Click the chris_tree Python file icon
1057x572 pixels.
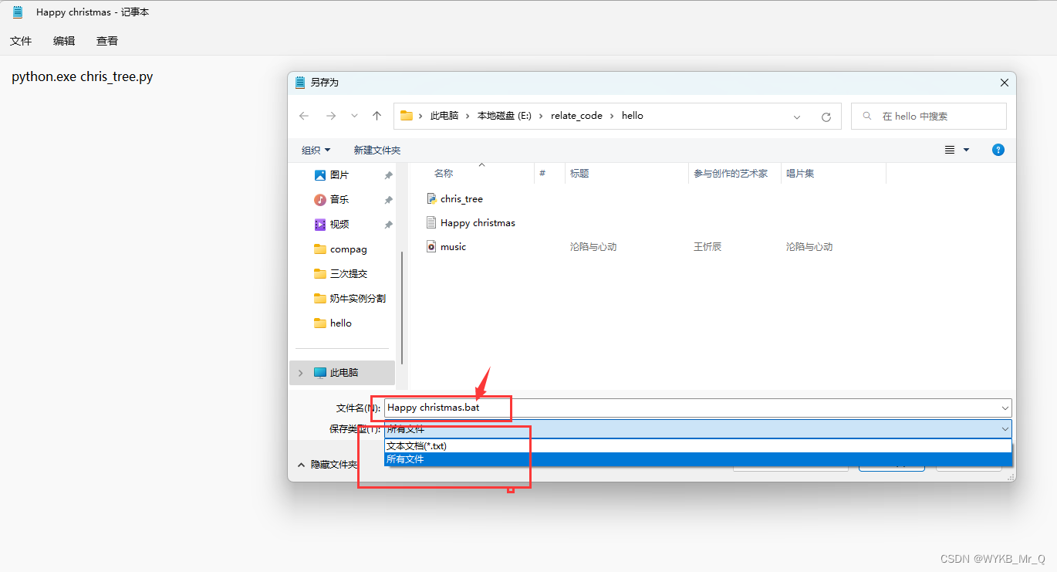tap(431, 199)
